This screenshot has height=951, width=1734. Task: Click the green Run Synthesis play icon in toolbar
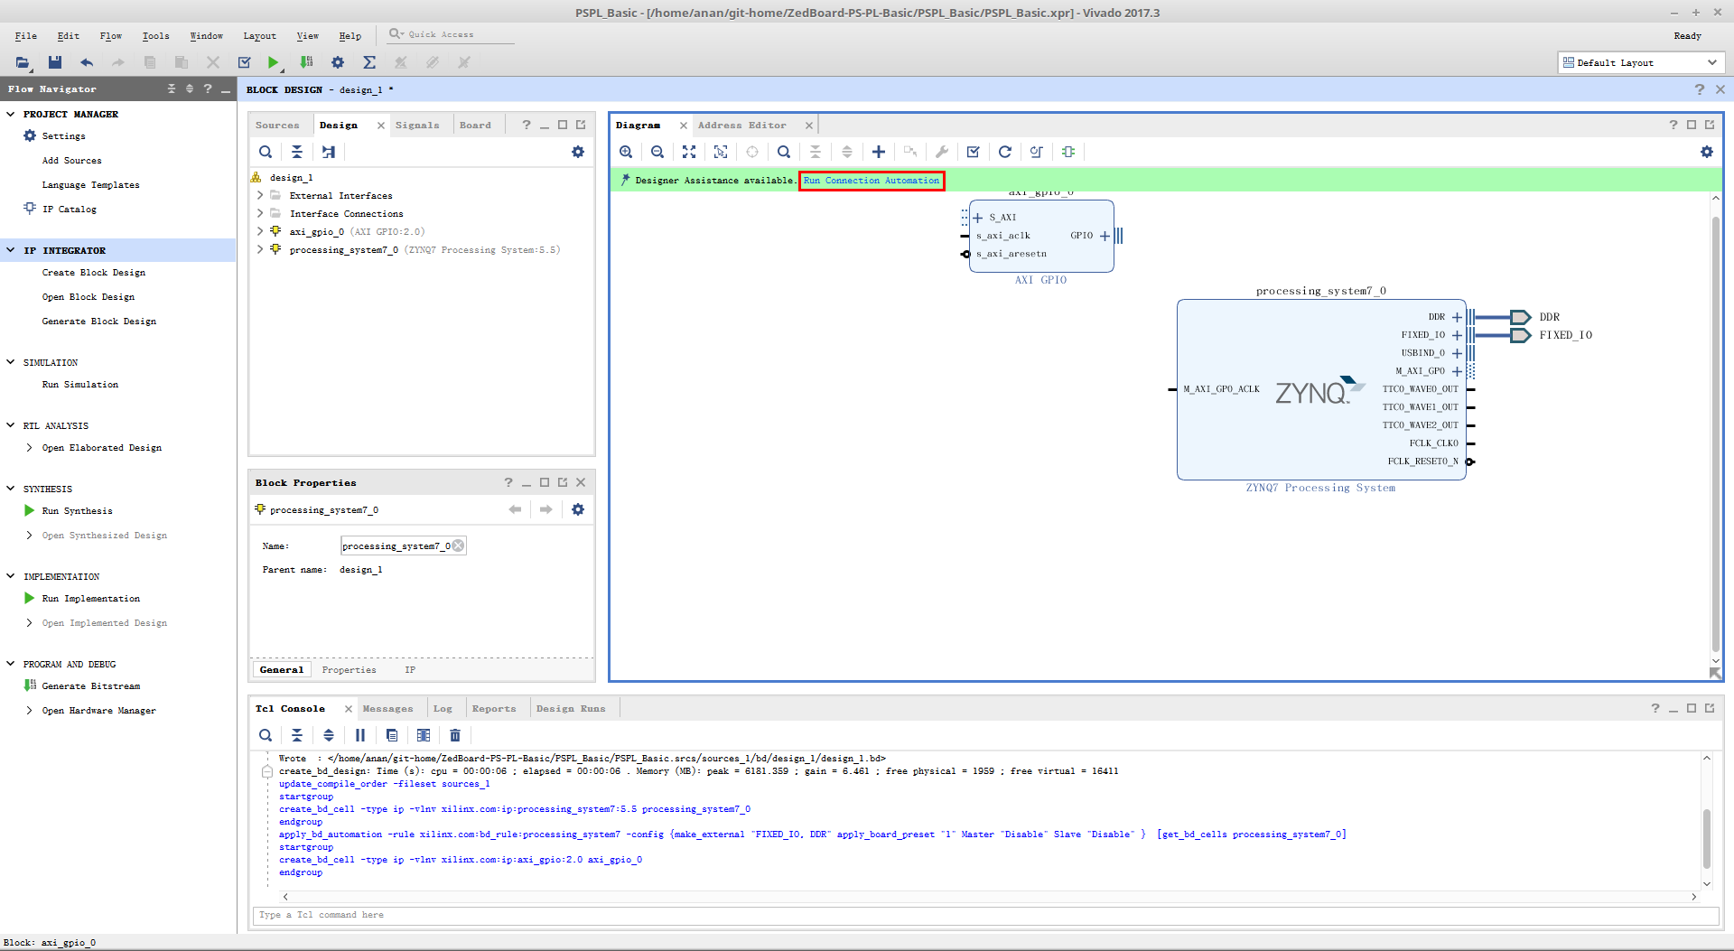(x=273, y=62)
